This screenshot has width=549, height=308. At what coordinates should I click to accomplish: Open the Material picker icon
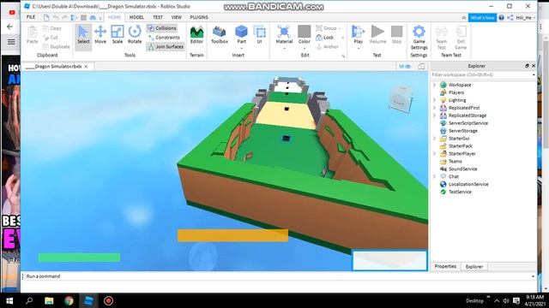pos(284,32)
